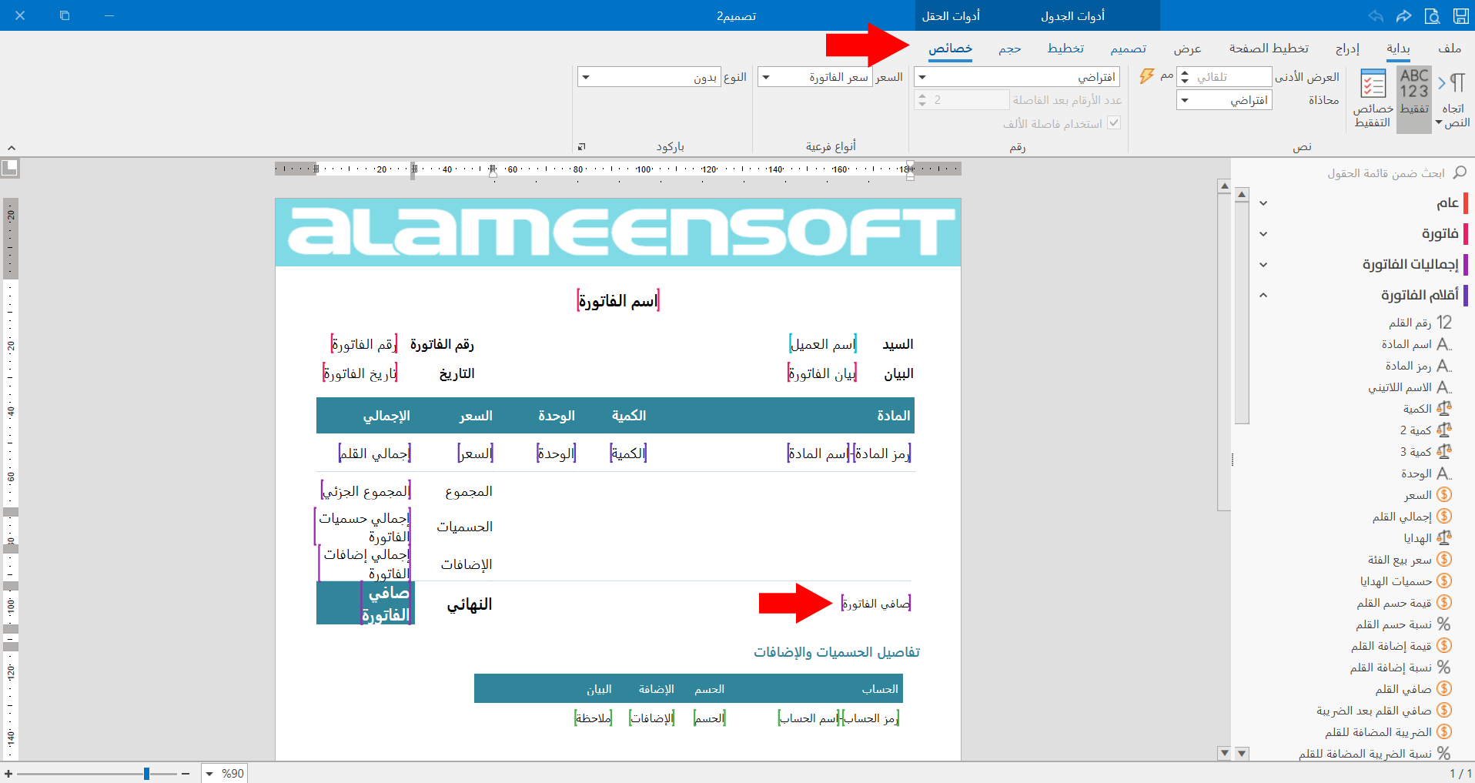Viewport: 1475px width, 783px height.
Task: Click the redo arrow in the title bar
Action: click(x=1404, y=15)
